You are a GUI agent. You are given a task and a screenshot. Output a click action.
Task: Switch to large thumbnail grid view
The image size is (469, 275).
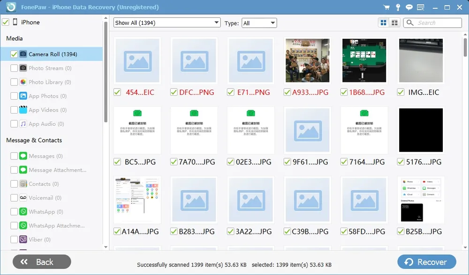coord(384,22)
